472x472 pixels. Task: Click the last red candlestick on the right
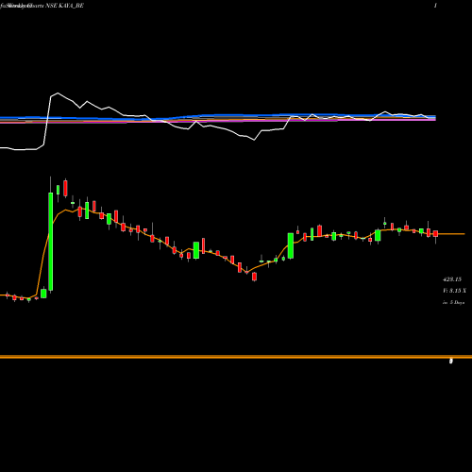(x=435, y=233)
